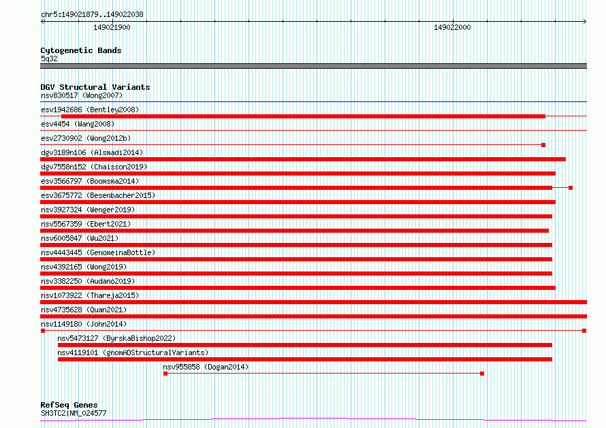The image size is (606, 428).
Task: Click the SH3TC2|NM_024577 gene label
Action: click(74, 413)
